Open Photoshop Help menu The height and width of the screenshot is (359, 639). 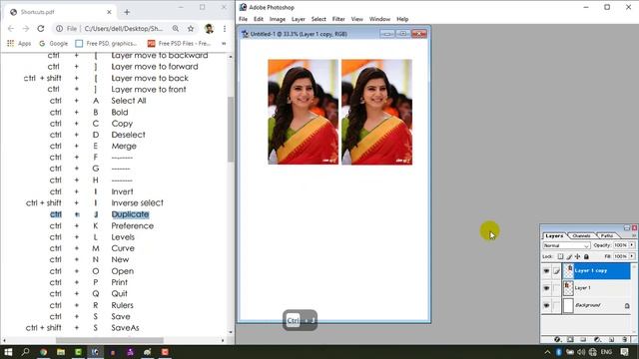402,19
